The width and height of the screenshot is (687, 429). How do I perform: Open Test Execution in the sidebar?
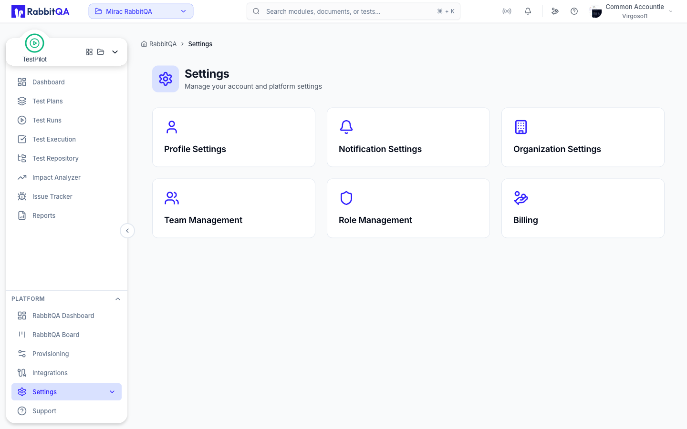pyautogui.click(x=66, y=139)
